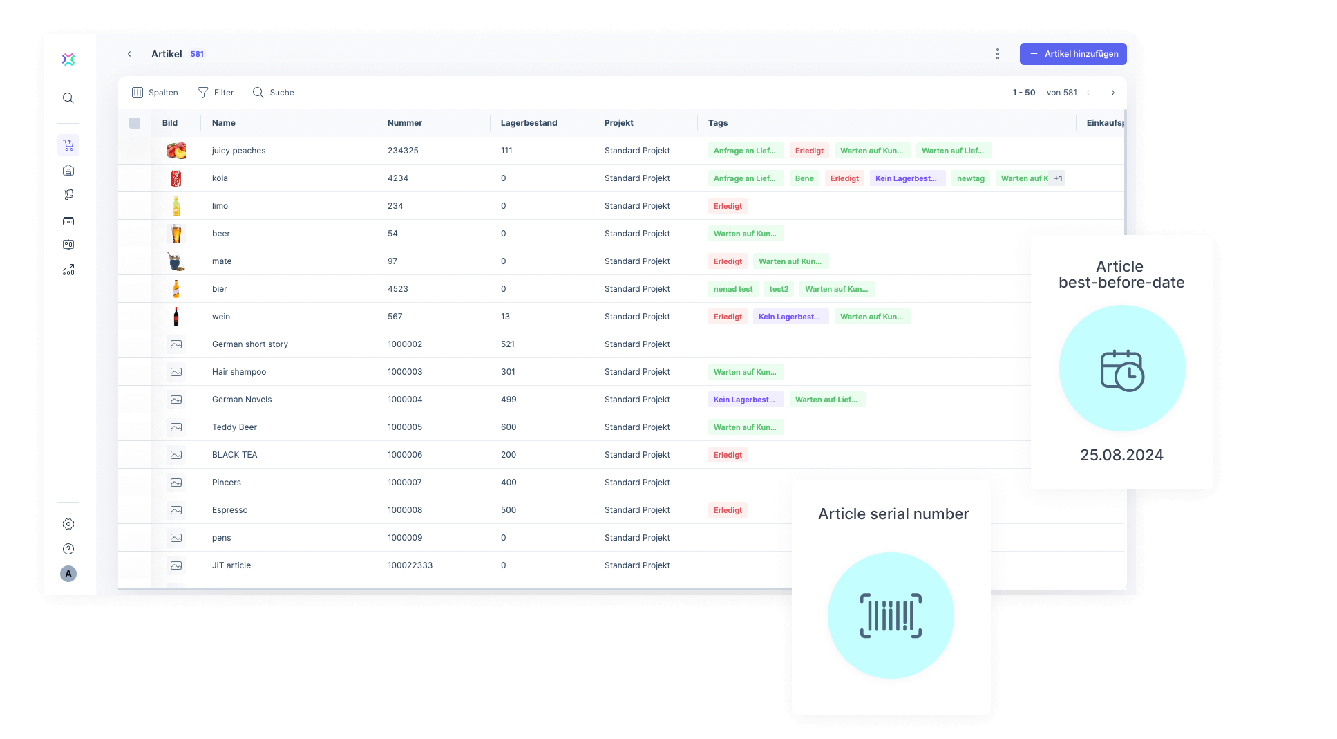Click placeholder image icon for Teddy Beer
The width and height of the screenshot is (1337, 739).
tap(176, 427)
